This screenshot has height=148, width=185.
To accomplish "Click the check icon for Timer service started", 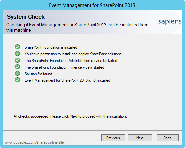I will 18,67.
